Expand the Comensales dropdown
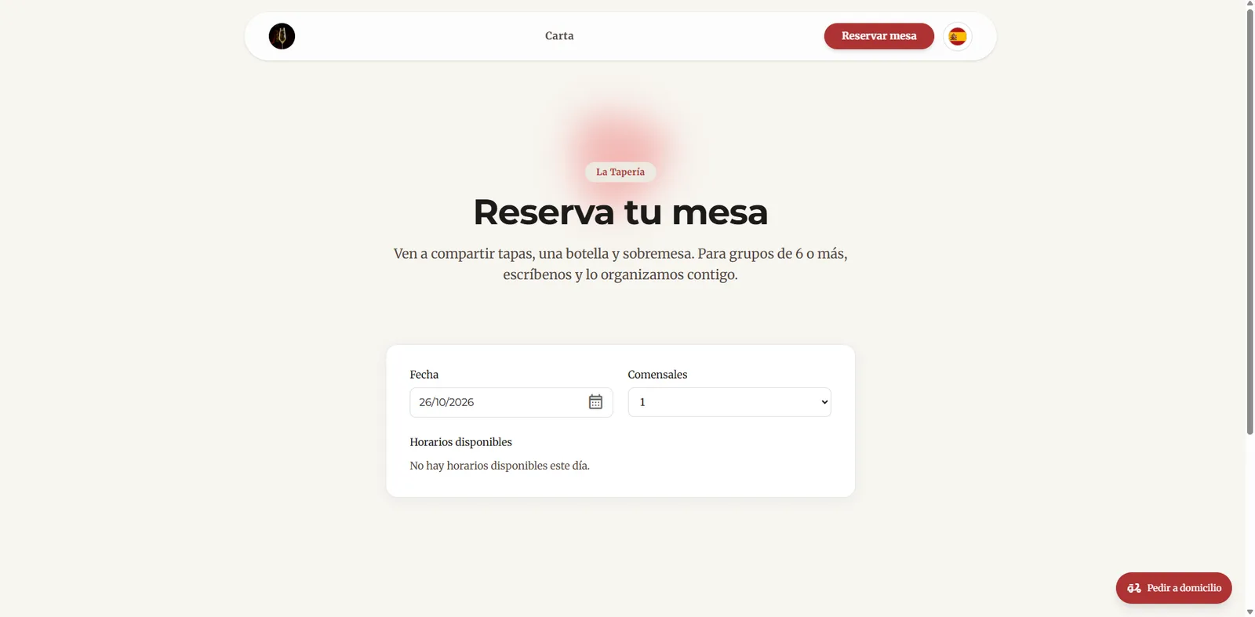Screen dimensions: 1255x617 (729, 402)
